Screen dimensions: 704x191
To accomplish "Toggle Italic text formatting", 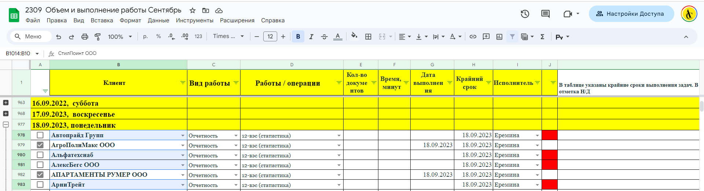I will click(x=311, y=37).
